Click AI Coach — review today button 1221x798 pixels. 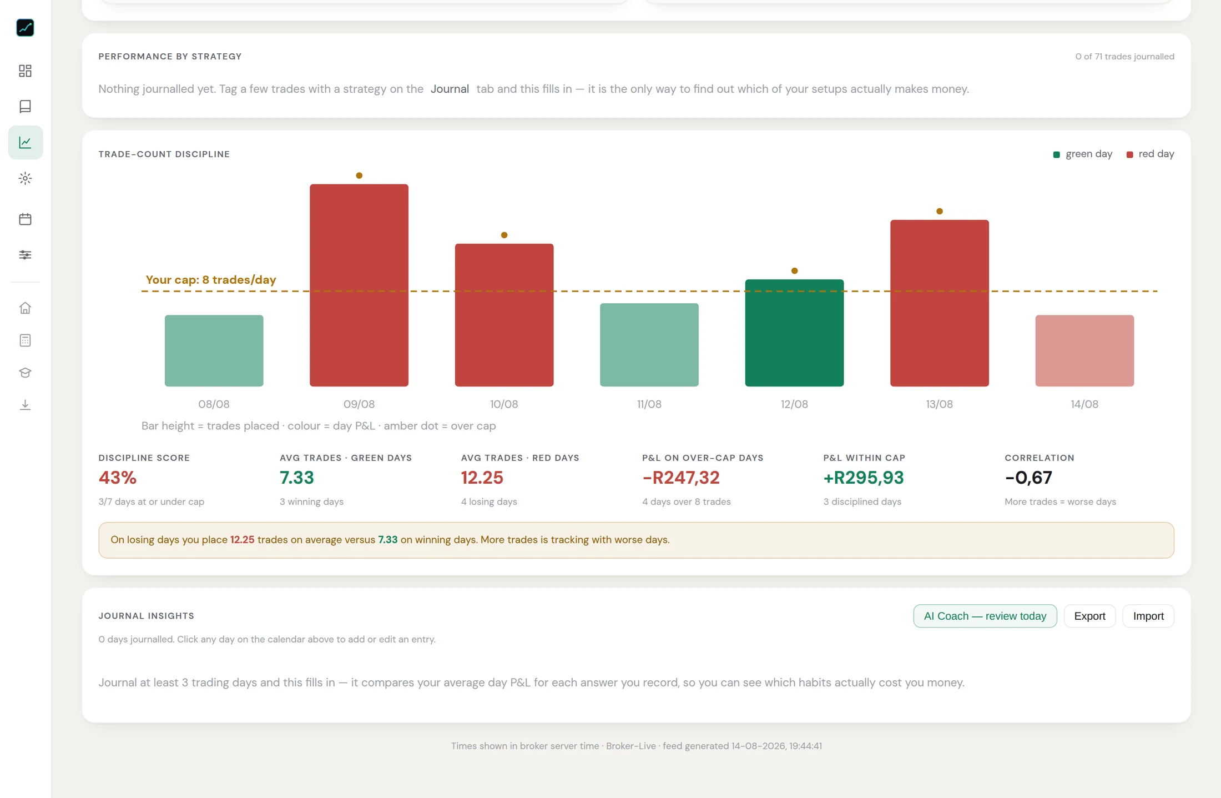985,616
